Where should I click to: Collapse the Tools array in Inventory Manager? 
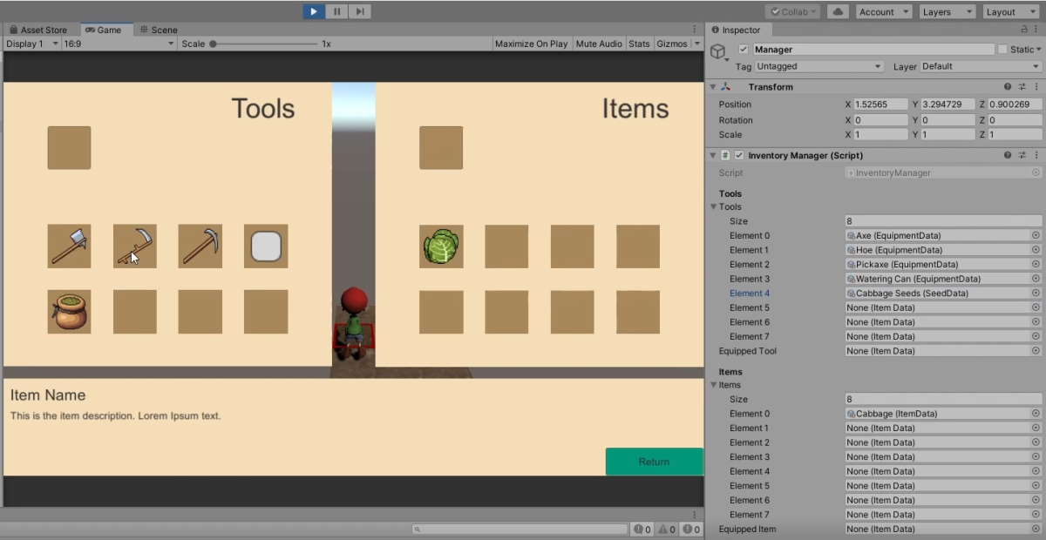click(x=714, y=206)
